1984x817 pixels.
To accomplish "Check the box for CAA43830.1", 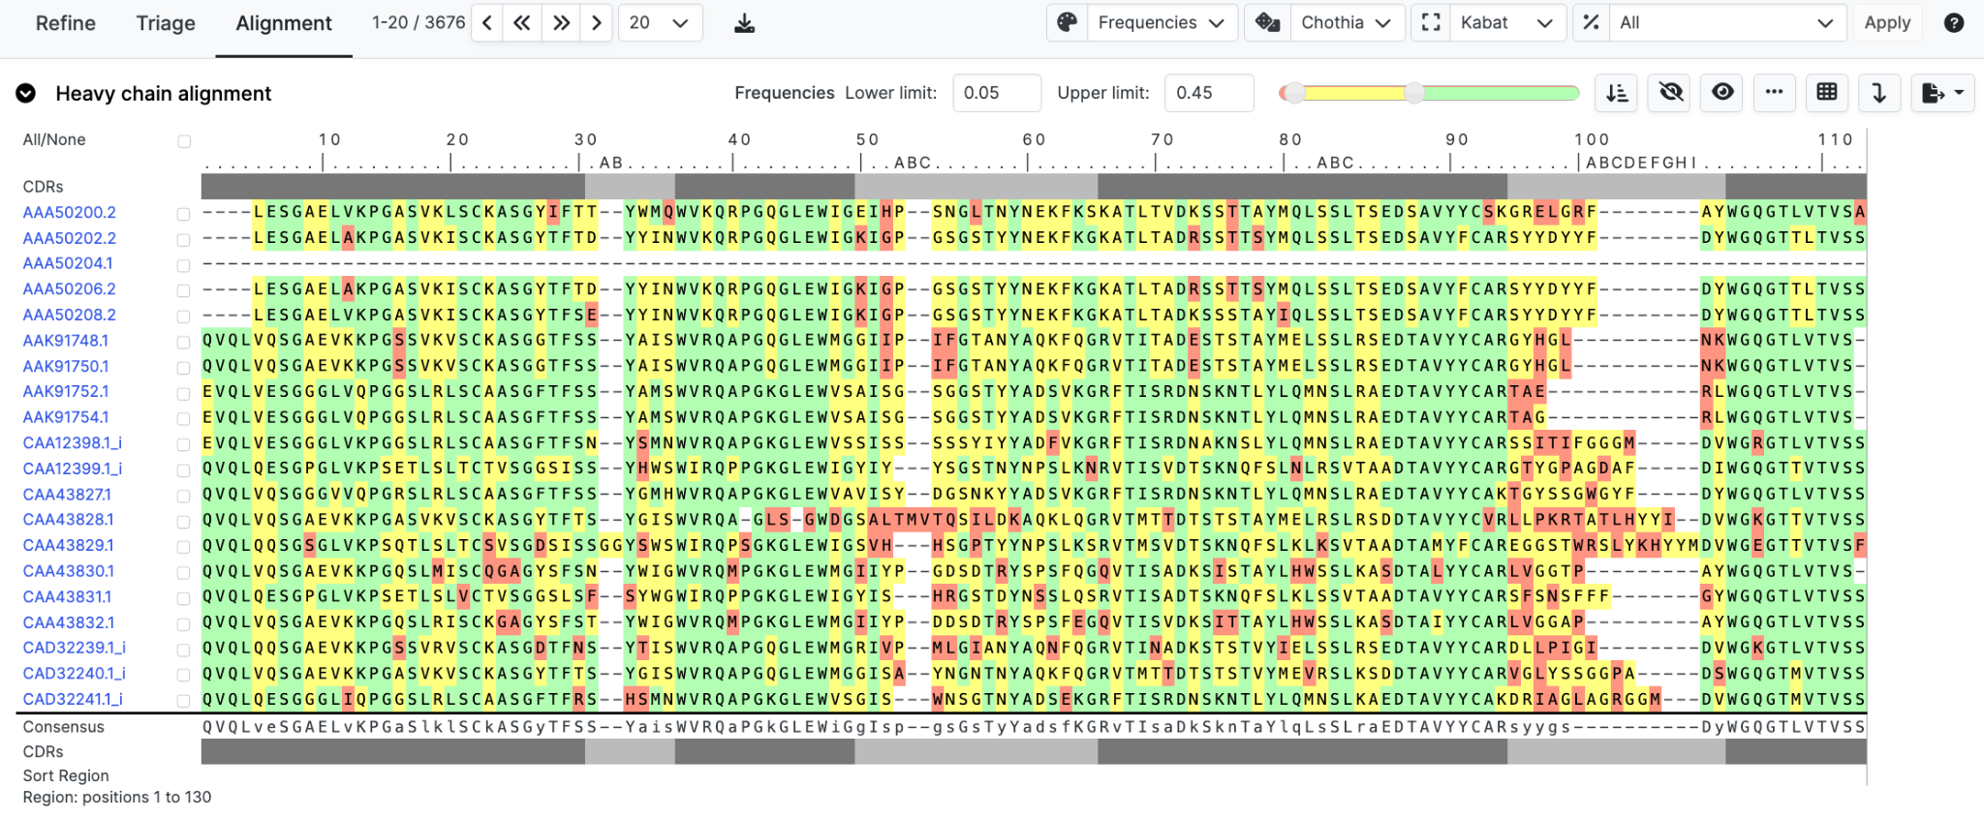I will (184, 572).
